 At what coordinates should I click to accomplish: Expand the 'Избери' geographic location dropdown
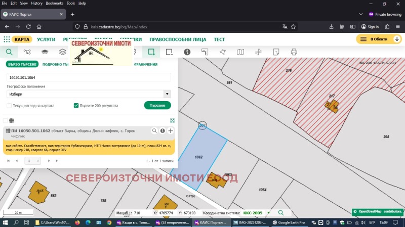89,94
